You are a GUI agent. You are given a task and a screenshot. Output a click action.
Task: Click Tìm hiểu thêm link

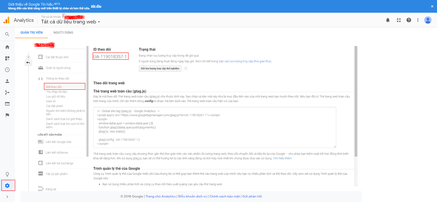[282, 158]
